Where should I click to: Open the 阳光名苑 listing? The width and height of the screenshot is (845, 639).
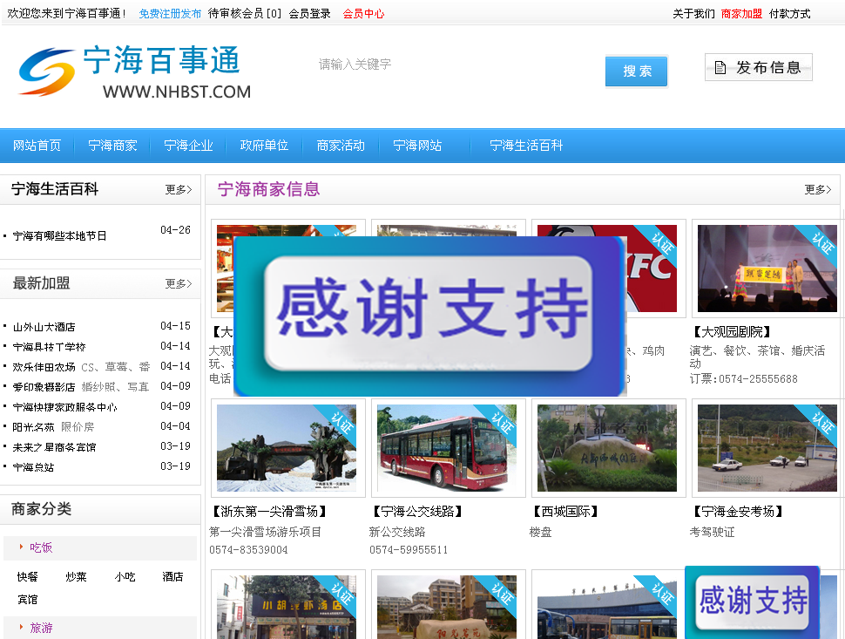click(x=33, y=427)
